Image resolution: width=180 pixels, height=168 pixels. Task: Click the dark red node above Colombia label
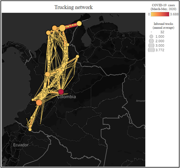pyautogui.click(x=61, y=92)
